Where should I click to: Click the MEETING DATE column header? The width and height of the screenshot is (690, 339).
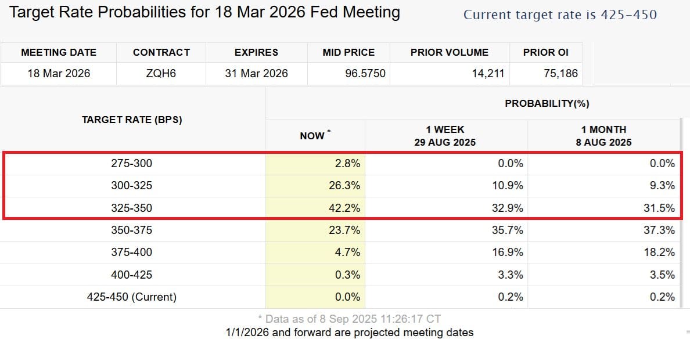(59, 52)
